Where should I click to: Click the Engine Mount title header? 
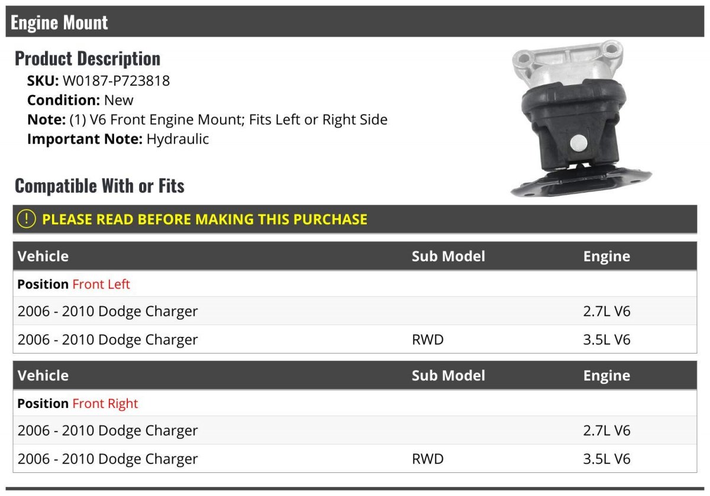tap(59, 22)
